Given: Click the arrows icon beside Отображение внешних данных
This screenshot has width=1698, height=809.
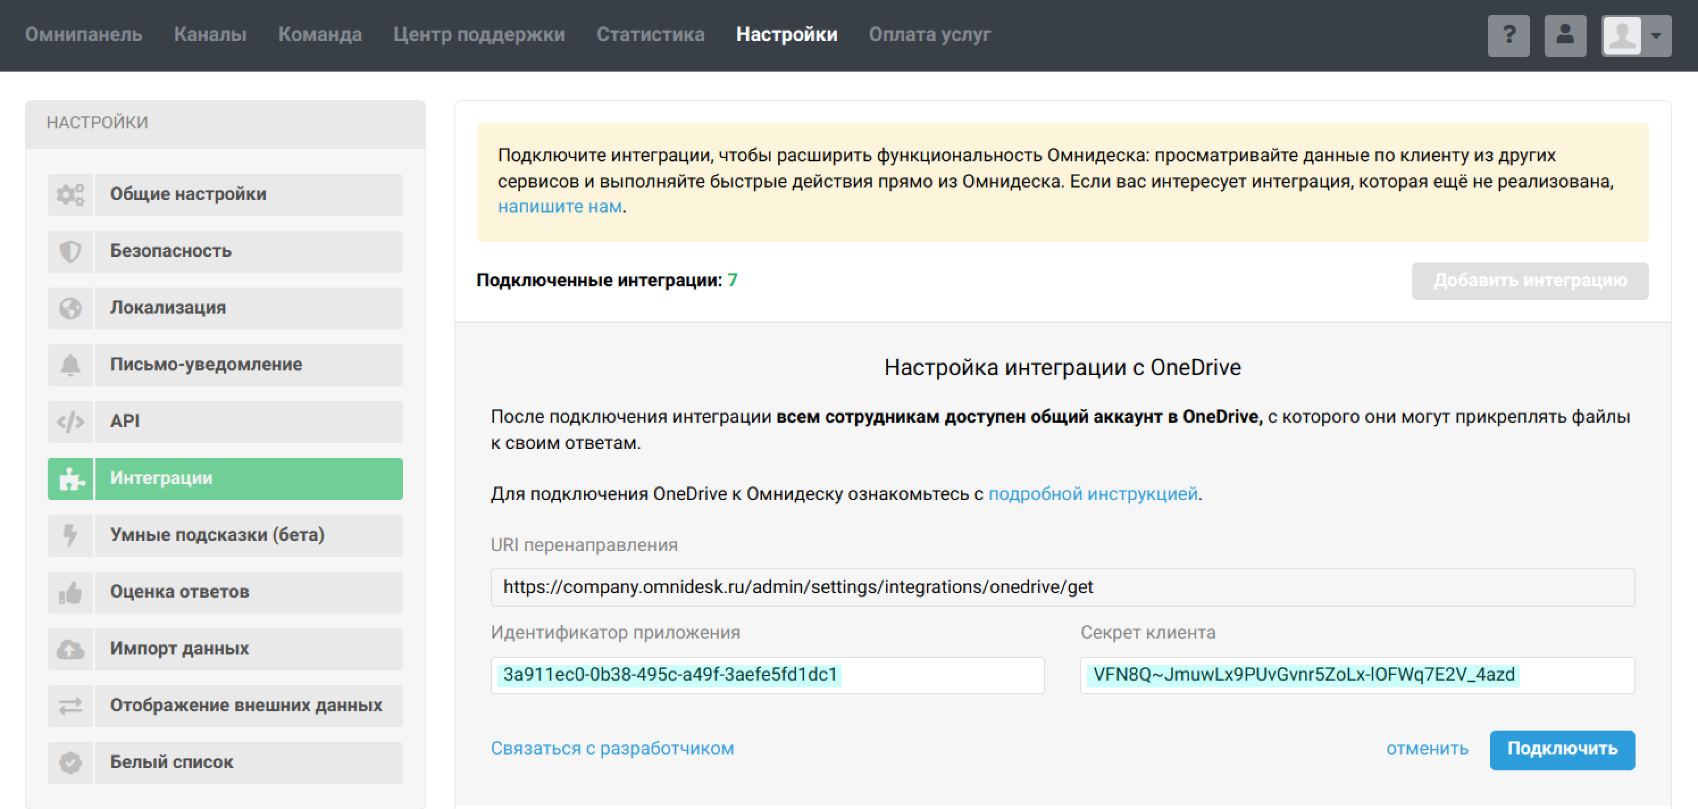Looking at the screenshot, I should tap(70, 706).
